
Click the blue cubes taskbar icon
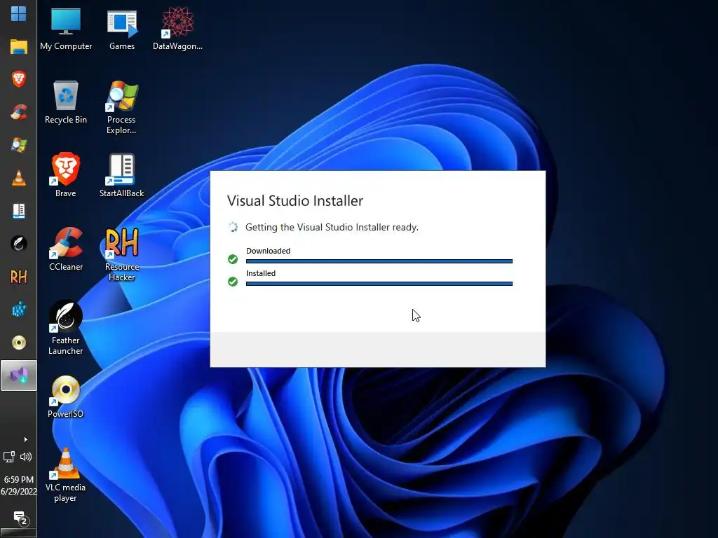[19, 310]
